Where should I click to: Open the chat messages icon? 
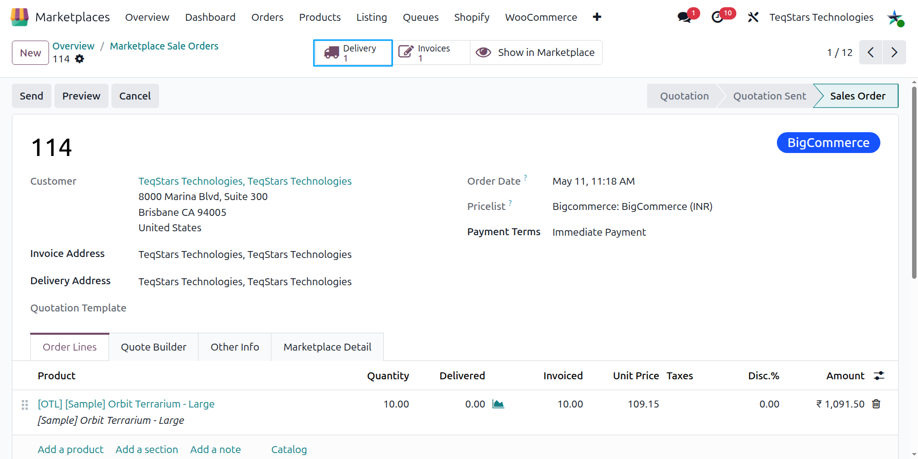(684, 17)
